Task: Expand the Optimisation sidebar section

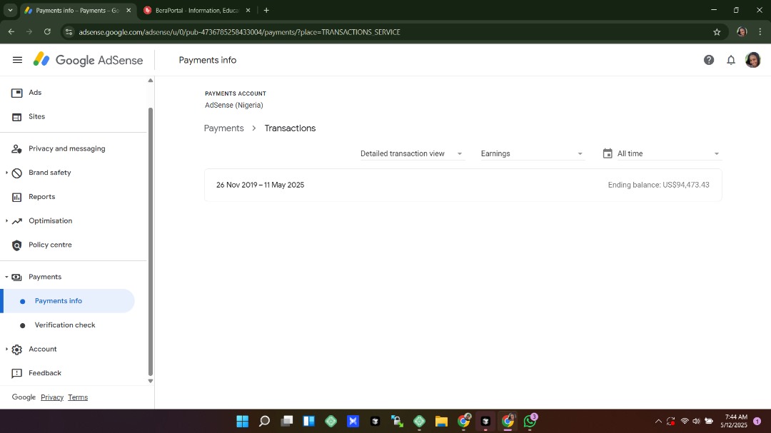Action: (6, 221)
